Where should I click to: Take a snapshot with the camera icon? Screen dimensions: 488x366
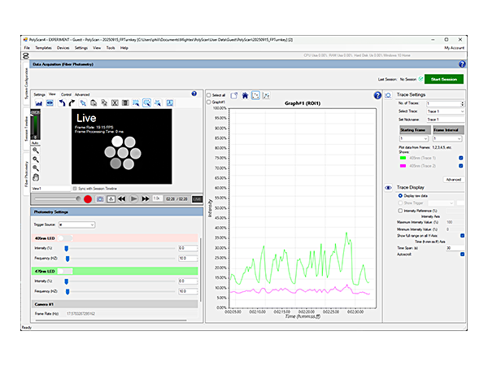(100, 198)
